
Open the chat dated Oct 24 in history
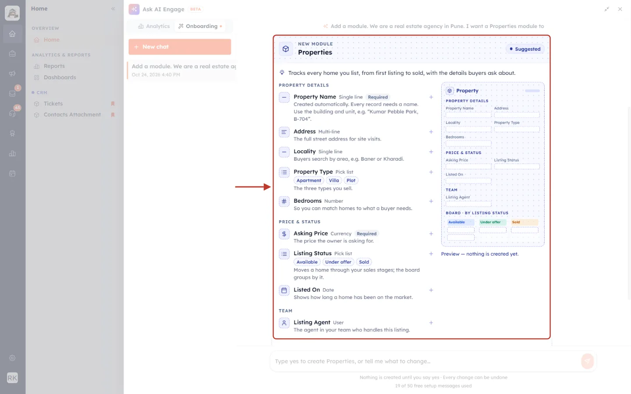(x=182, y=70)
